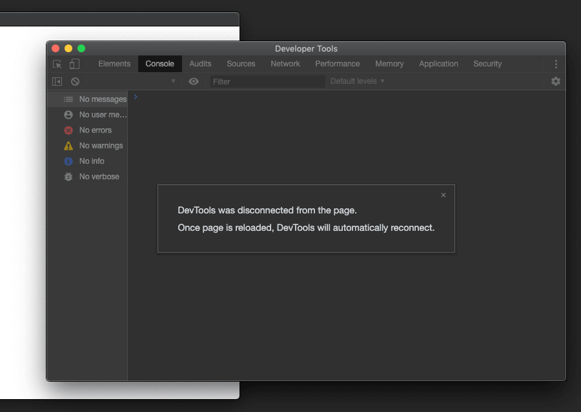Select No warnings sidebar filter
The image size is (581, 412).
click(100, 146)
